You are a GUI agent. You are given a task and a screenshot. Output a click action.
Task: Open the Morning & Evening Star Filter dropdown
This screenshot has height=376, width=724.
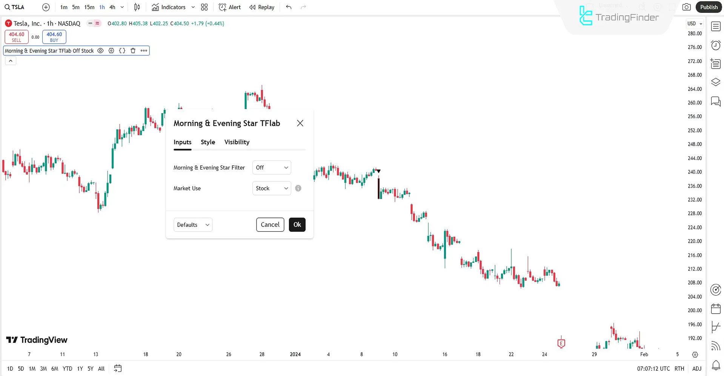[271, 167]
